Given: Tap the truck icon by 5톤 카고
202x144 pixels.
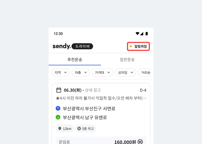Looking at the screenshot, I should pyautogui.click(x=79, y=129).
